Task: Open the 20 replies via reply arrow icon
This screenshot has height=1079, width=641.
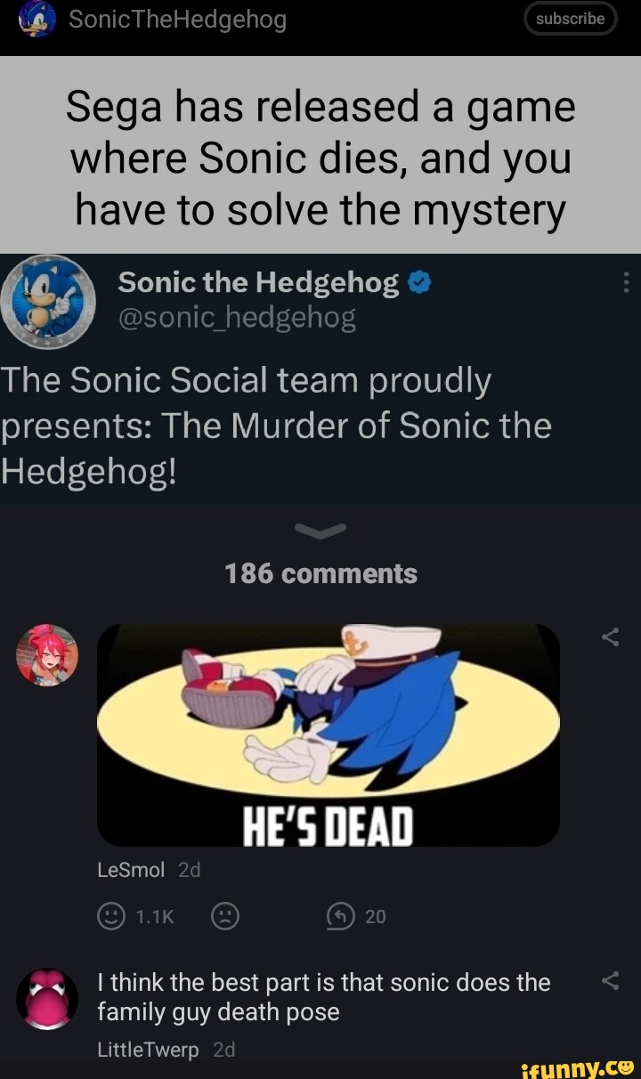Action: click(x=338, y=916)
